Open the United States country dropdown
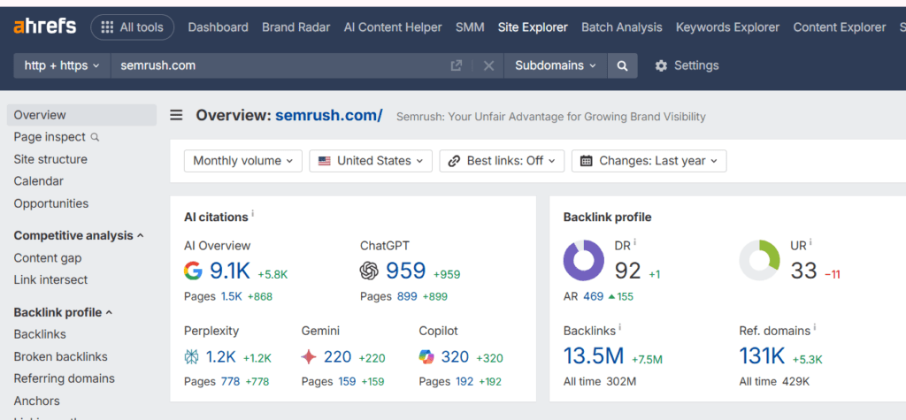The height and width of the screenshot is (420, 906). [x=371, y=161]
